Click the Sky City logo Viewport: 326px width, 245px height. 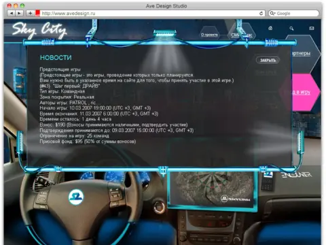[39, 30]
